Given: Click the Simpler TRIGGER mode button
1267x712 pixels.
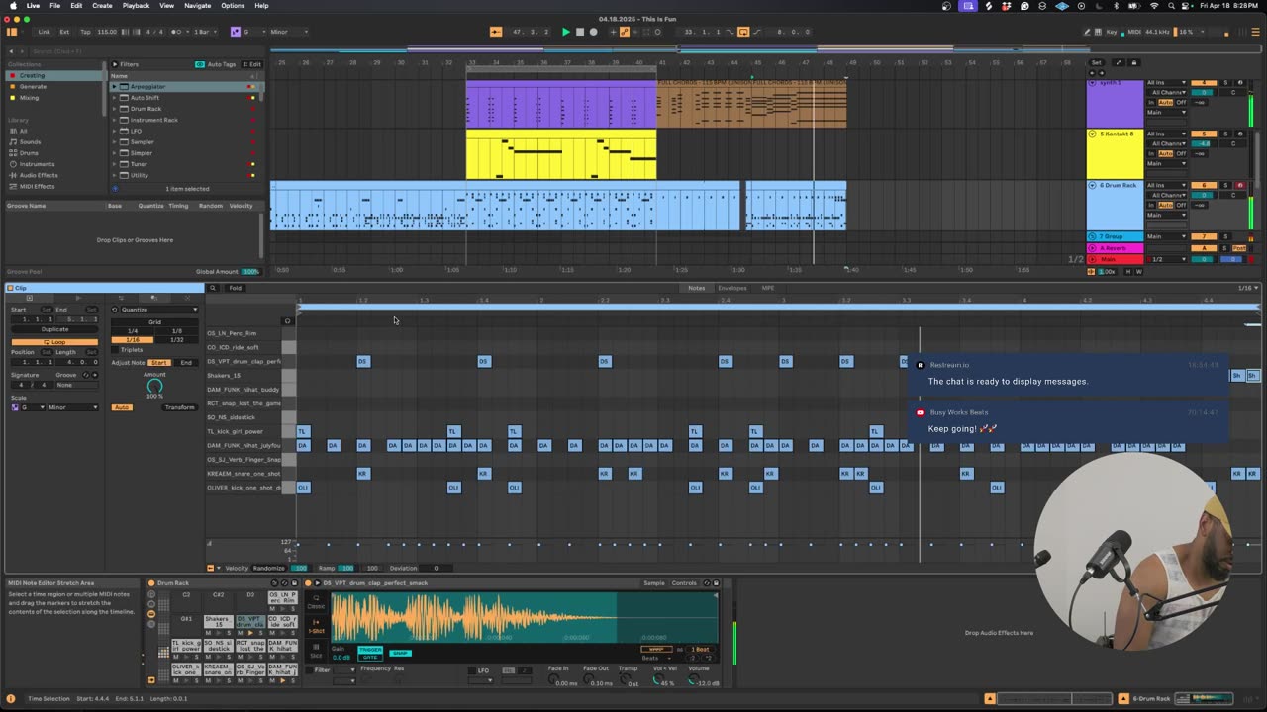Looking at the screenshot, I should click(369, 650).
